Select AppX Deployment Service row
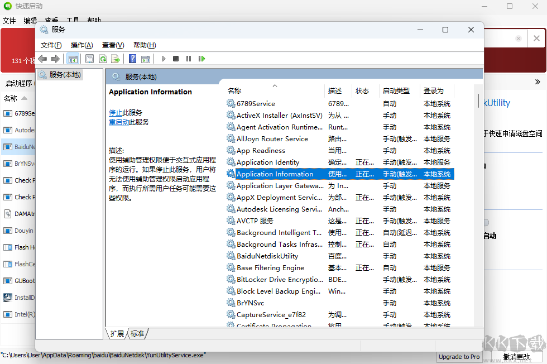This screenshot has width=547, height=364. click(x=340, y=197)
